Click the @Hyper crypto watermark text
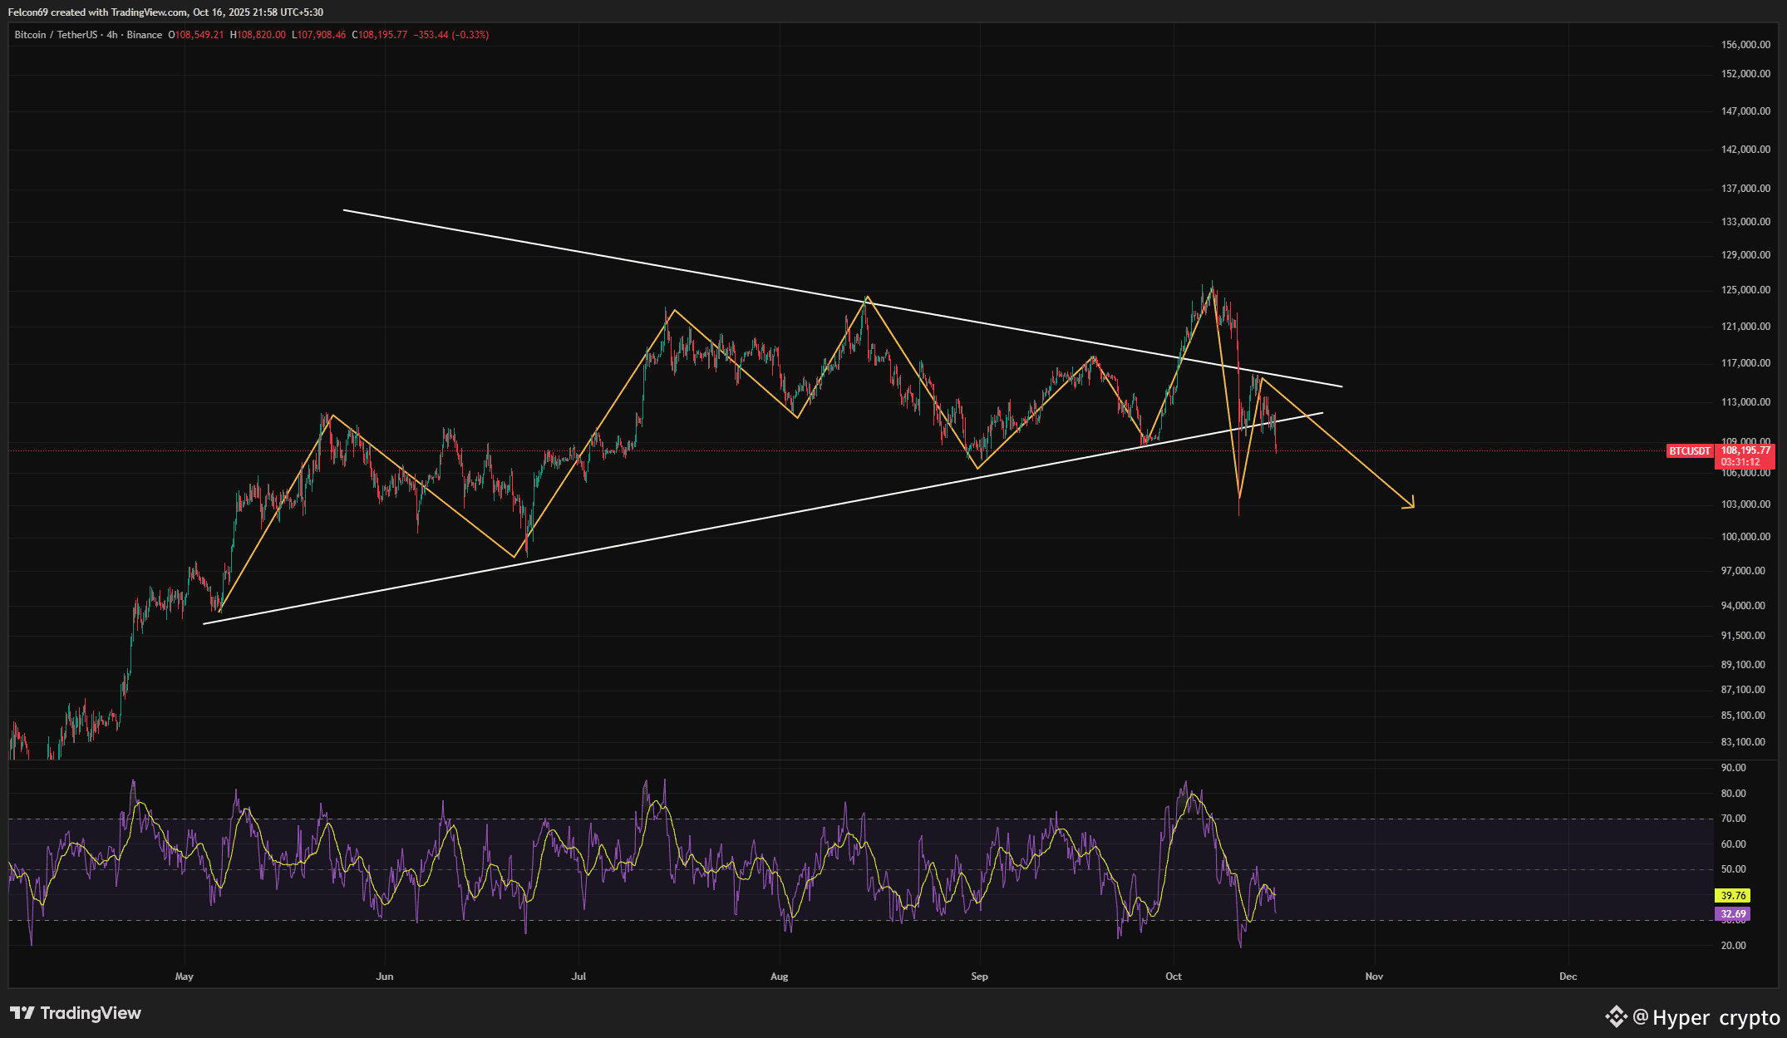The image size is (1787, 1038). [x=1706, y=1017]
